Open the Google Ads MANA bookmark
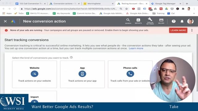The height and width of the screenshot is (111, 198). pyautogui.click(x=111, y=13)
